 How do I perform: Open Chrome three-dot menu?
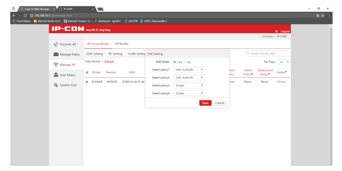[x=329, y=15]
